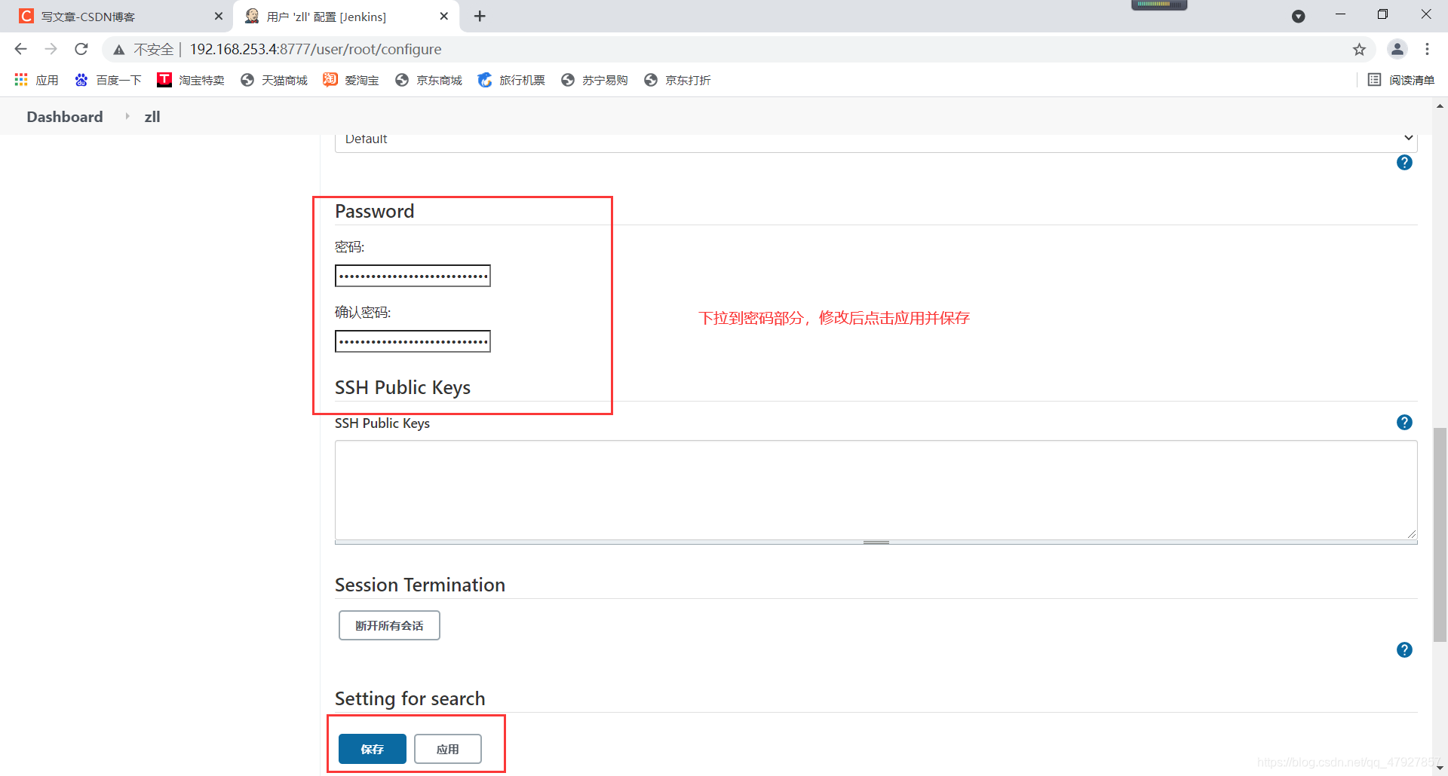Open the Chrome profile avatar menu
1448x776 pixels.
(1397, 50)
